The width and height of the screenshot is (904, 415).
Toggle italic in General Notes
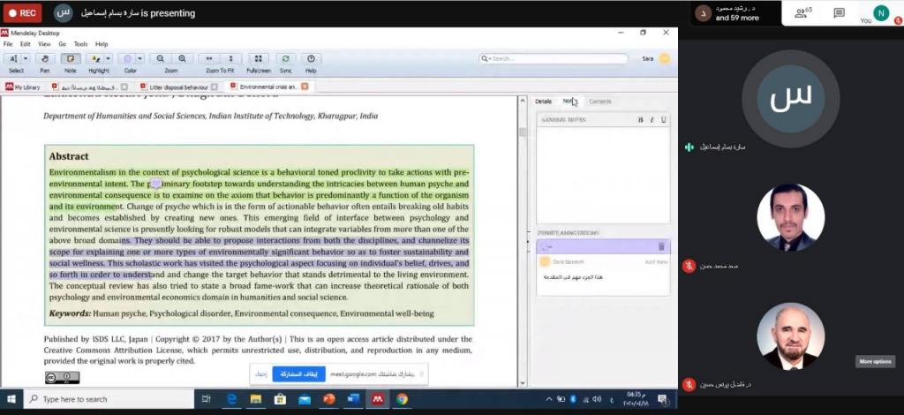tap(652, 119)
